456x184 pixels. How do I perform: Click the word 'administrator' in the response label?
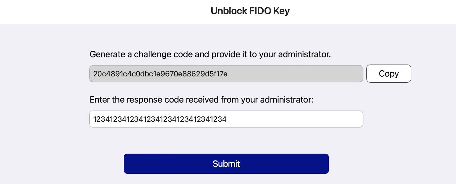click(x=286, y=99)
